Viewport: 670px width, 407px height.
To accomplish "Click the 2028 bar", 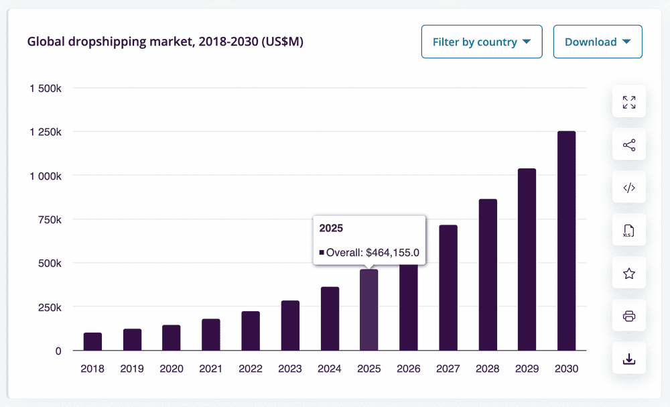I will coord(488,275).
